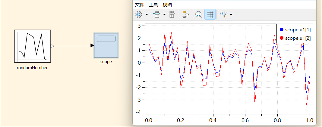The image size is (322, 127).
Task: Click the red scope.u1[2] legend marker
Action: point(282,38)
